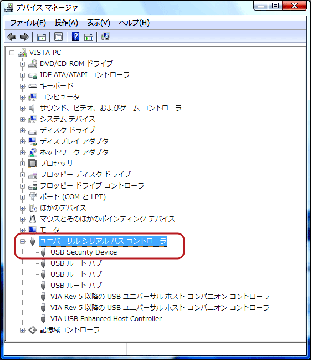Expand the DVD/CD-ROM ドライブ node
This screenshot has height=361, width=312.
[x=22, y=64]
